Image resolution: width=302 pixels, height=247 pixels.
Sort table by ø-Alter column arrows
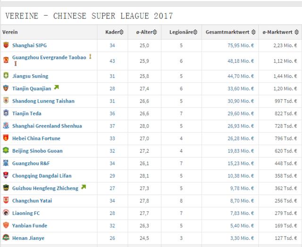point(155,32)
